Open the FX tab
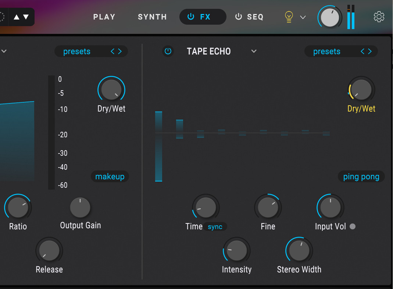393x289 pixels. (x=203, y=17)
